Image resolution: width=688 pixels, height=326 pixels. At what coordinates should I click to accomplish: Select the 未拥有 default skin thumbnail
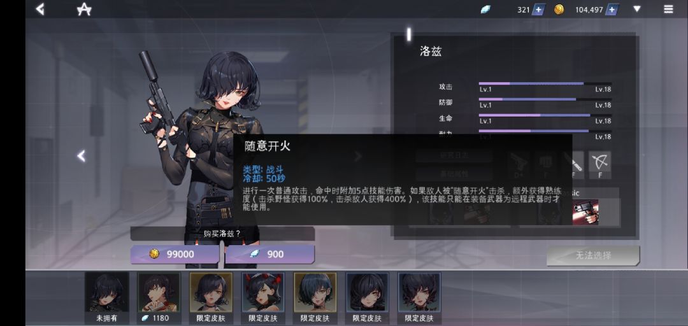tap(107, 297)
